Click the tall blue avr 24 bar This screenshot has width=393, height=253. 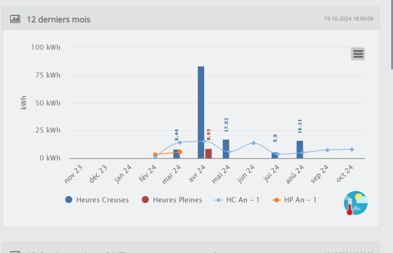tap(201, 113)
